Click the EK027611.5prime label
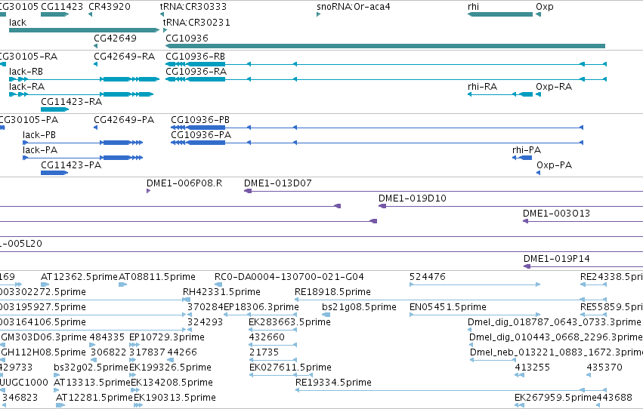This screenshot has width=643, height=409. click(290, 367)
